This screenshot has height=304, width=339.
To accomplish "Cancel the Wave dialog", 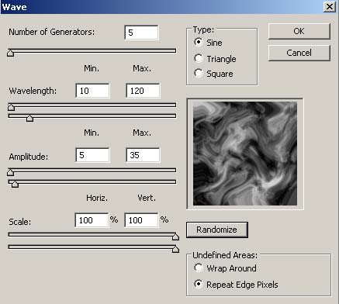I will (x=299, y=53).
